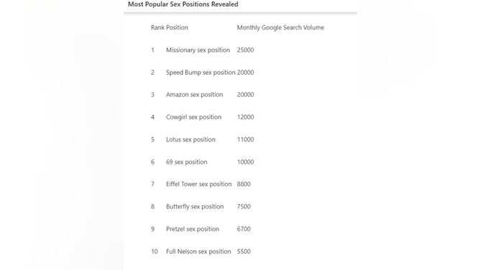Click the 'Eiffel Tower sex position' entry
480x270 pixels.
[198, 184]
